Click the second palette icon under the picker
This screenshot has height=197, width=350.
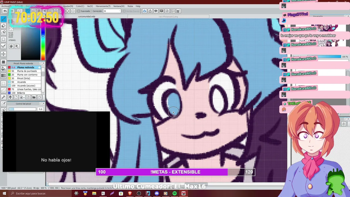(17, 46)
